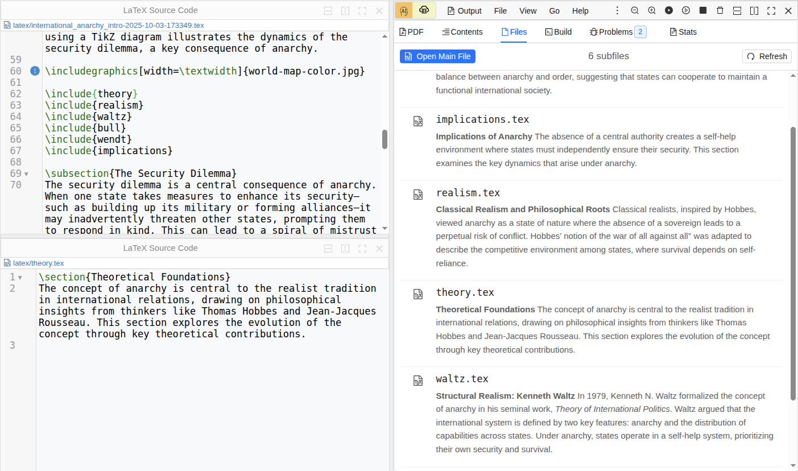Split the viewer horizontally
The width and height of the screenshot is (798, 471).
[737, 10]
